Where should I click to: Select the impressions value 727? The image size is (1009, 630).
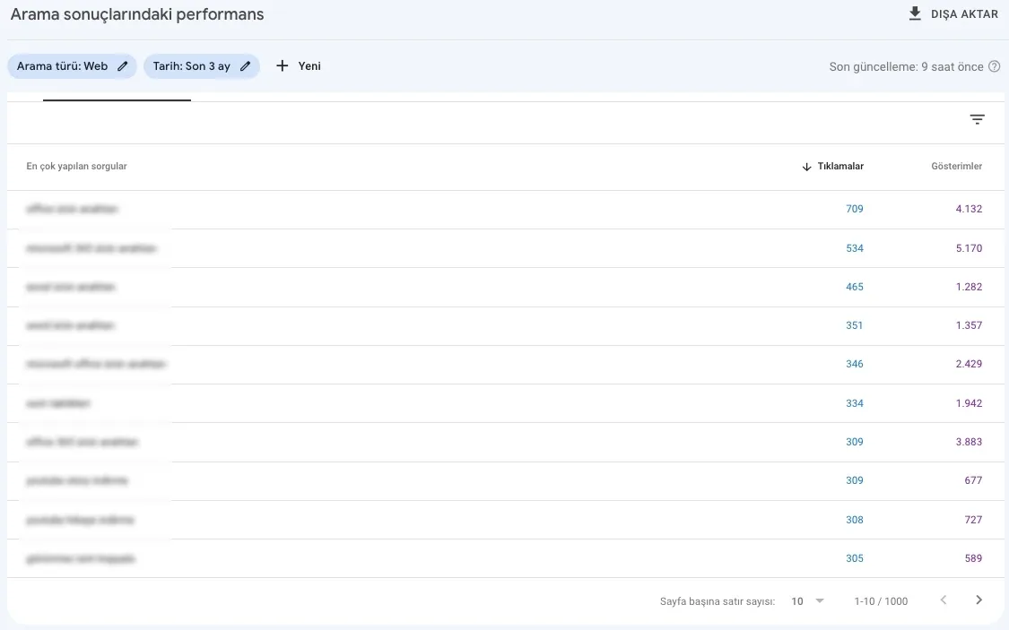(974, 520)
